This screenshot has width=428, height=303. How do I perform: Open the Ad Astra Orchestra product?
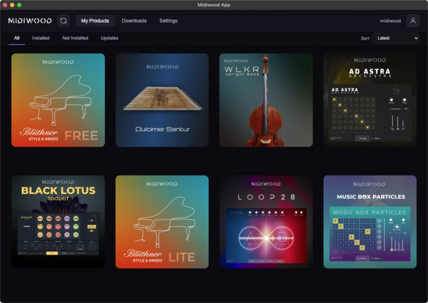click(370, 100)
